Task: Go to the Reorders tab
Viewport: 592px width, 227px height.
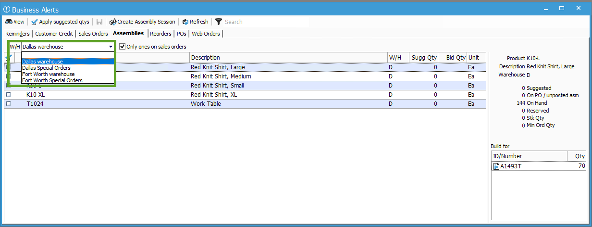Action: pos(160,34)
